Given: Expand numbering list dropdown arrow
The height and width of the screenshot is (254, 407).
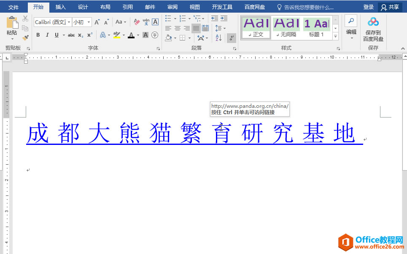Looking at the screenshot, I should (x=189, y=19).
